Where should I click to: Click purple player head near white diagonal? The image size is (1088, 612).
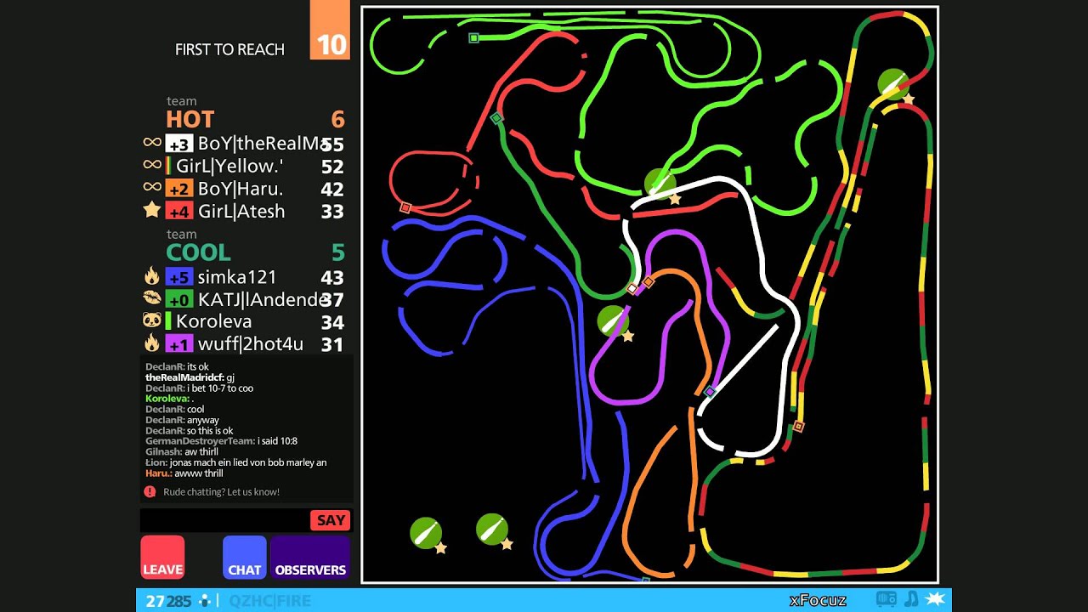coord(710,391)
